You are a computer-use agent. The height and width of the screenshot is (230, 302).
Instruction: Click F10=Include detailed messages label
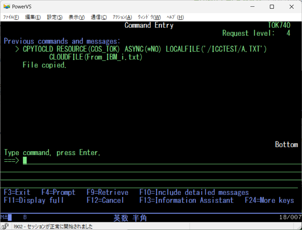click(194, 192)
